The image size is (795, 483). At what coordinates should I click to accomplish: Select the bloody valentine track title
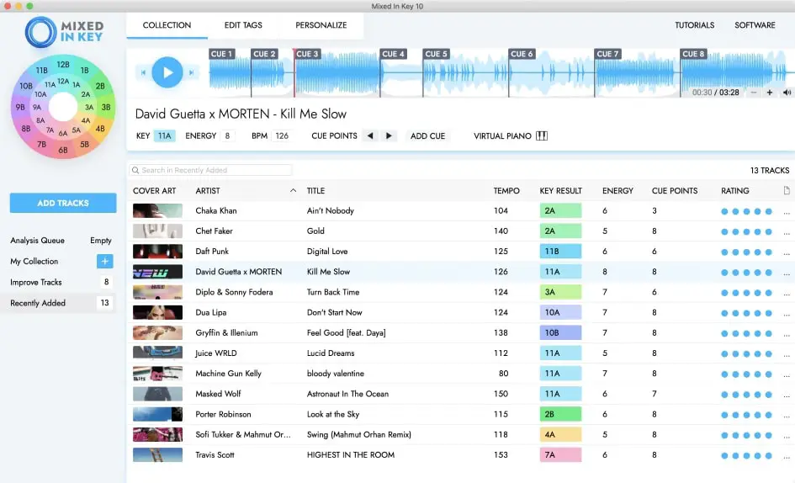[x=335, y=374]
